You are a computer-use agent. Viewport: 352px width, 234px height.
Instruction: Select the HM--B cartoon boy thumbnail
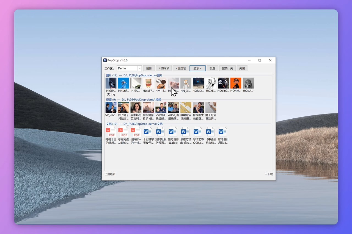click(161, 83)
